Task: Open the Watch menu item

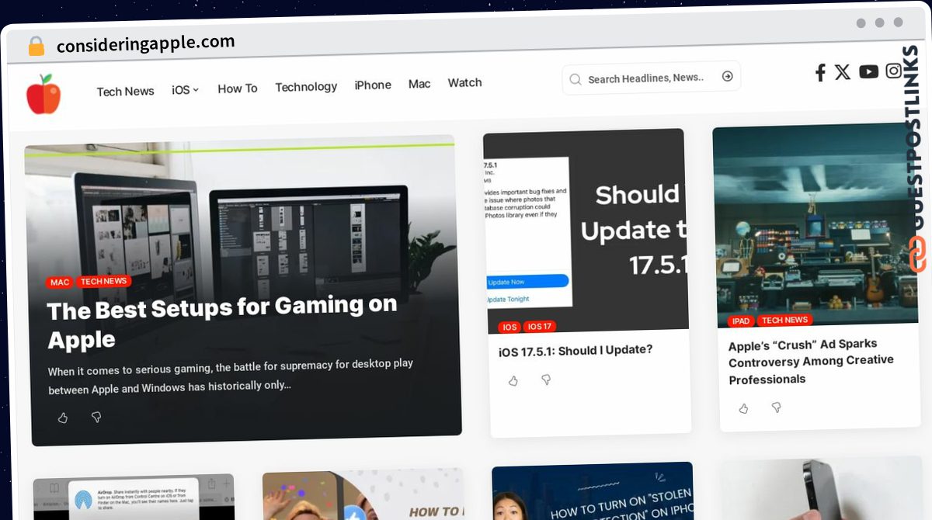Action: coord(464,83)
